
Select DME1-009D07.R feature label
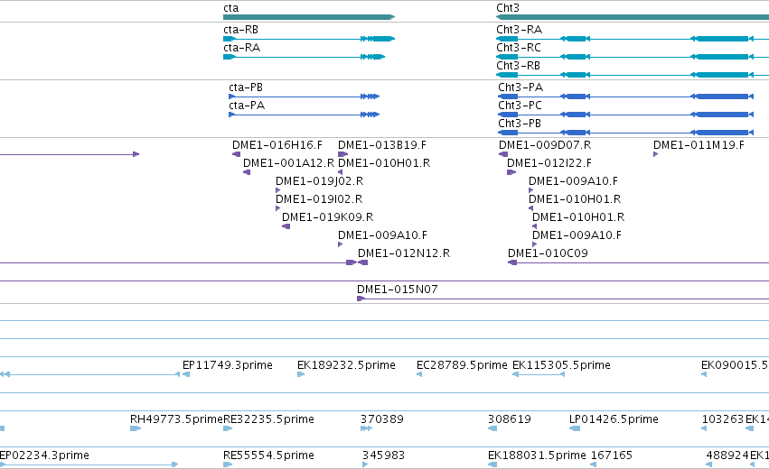pos(545,145)
